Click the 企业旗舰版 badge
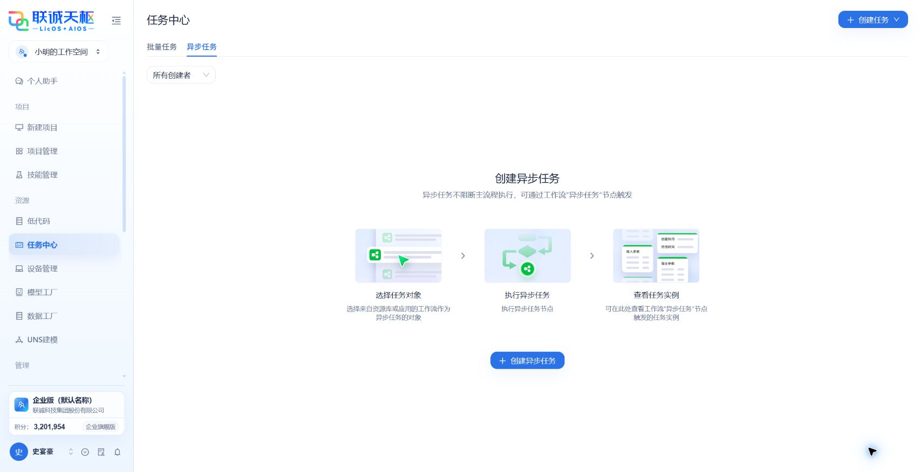The image size is (921, 472). click(x=101, y=427)
